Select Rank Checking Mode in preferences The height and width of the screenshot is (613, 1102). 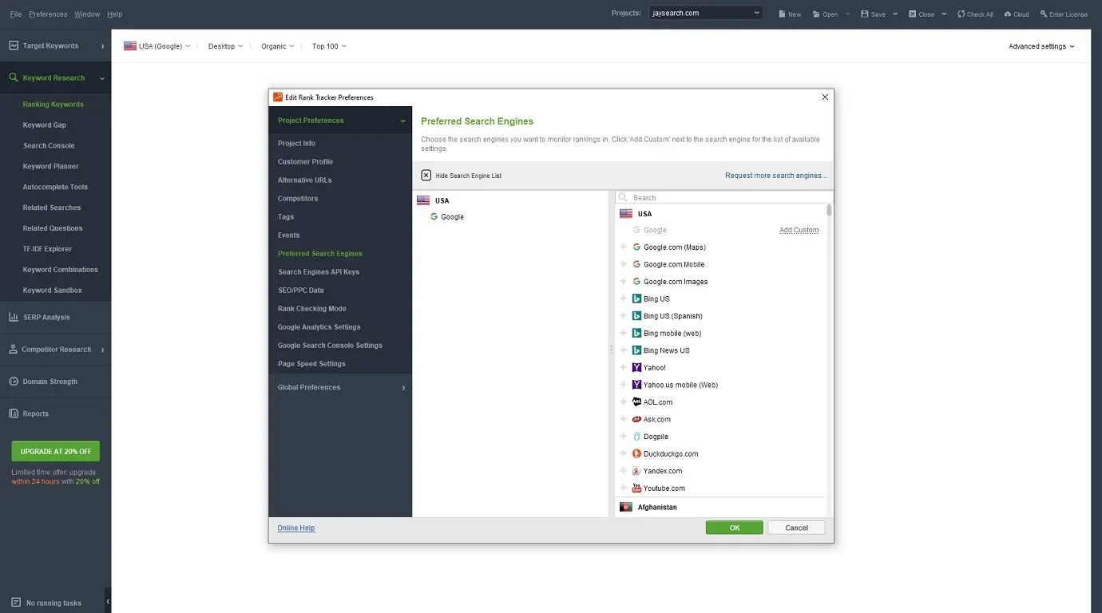click(311, 309)
